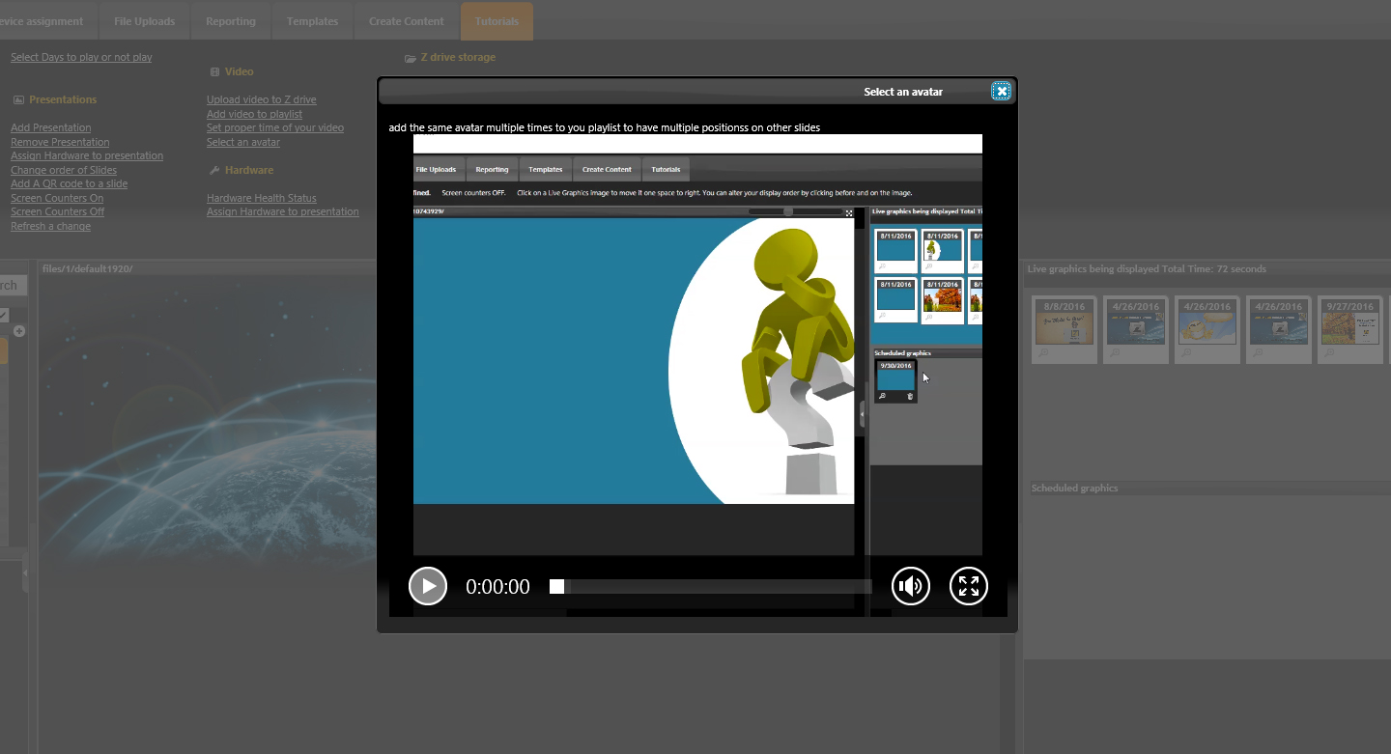Play the avatar tutorial video
This screenshot has width=1391, height=754.
[428, 586]
